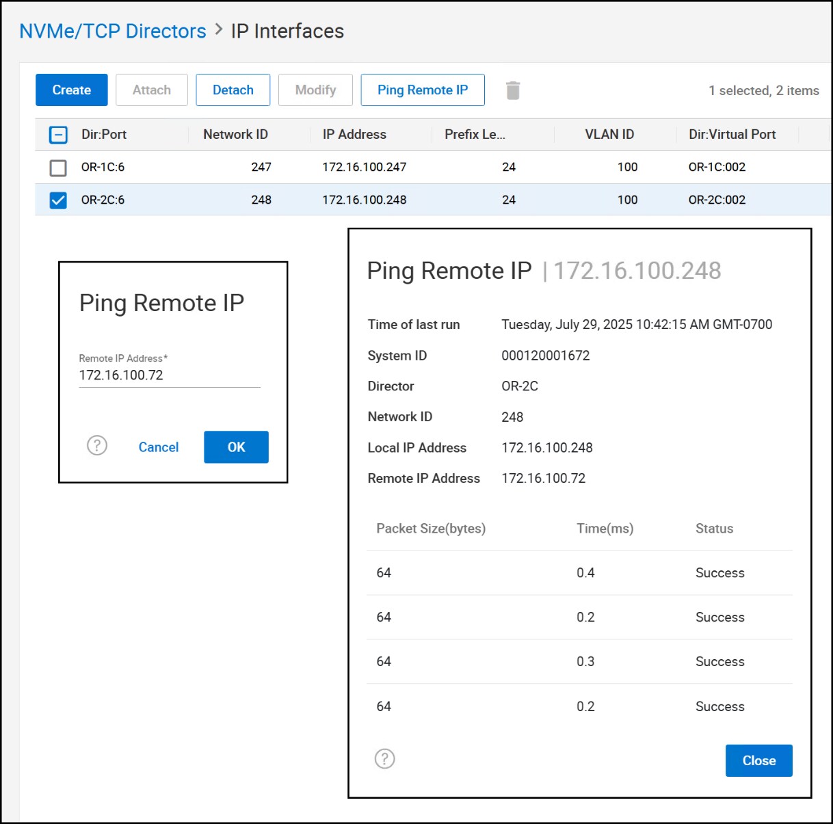Click Cancel in Ping Remote IP dialog
Screen dimensions: 833x824
159,447
